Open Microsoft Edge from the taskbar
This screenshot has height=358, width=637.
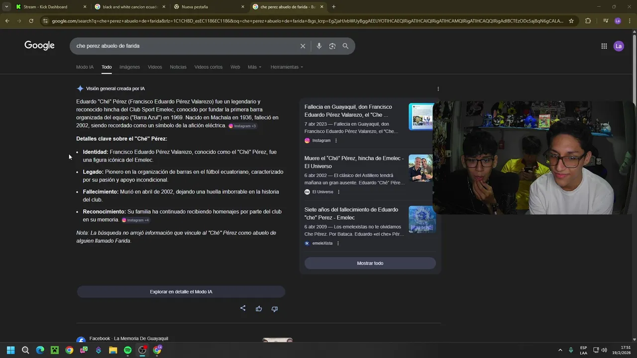coord(40,350)
